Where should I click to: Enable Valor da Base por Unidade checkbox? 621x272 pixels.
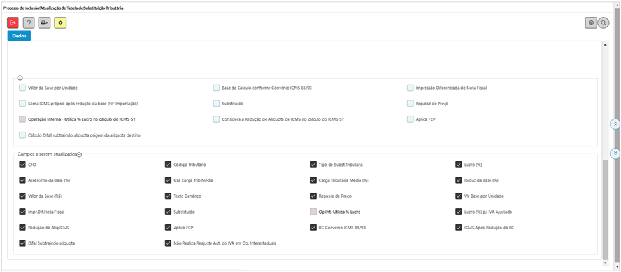pyautogui.click(x=23, y=88)
